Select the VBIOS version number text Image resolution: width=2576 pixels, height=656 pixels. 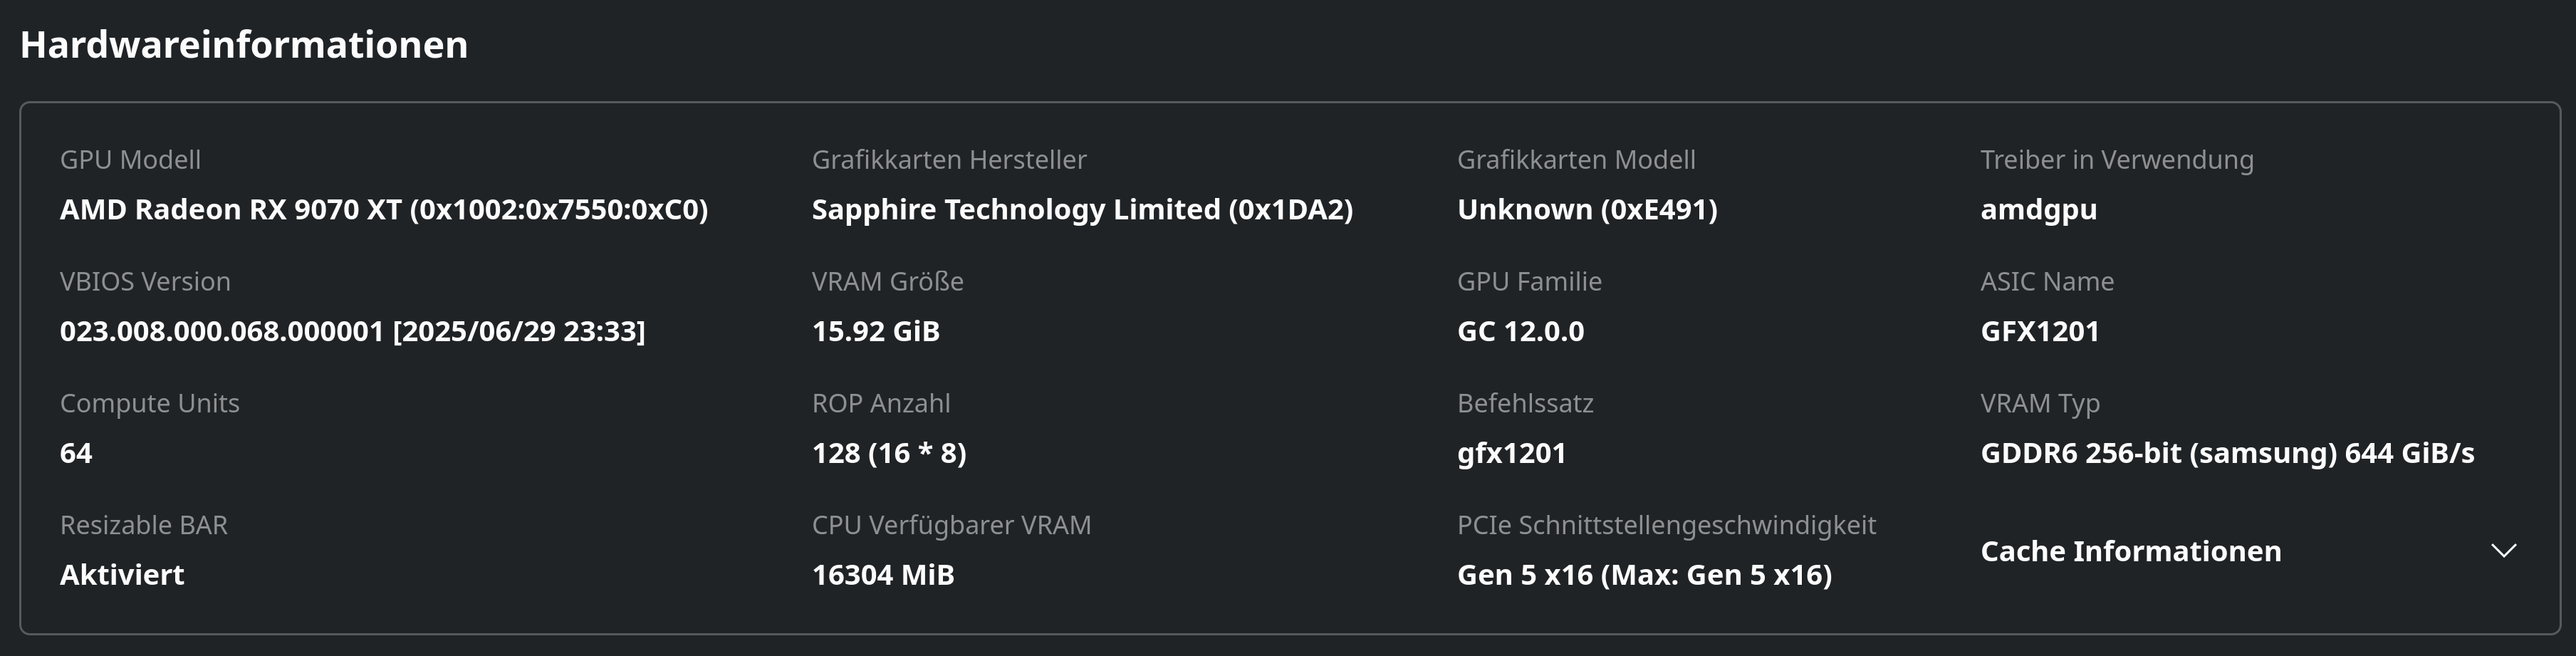[352, 332]
